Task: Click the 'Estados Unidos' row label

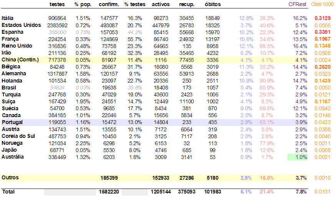Action: (x=21, y=25)
